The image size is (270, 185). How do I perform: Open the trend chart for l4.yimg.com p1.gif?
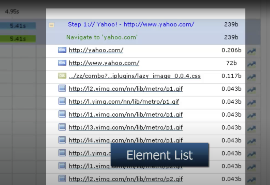tap(252, 141)
